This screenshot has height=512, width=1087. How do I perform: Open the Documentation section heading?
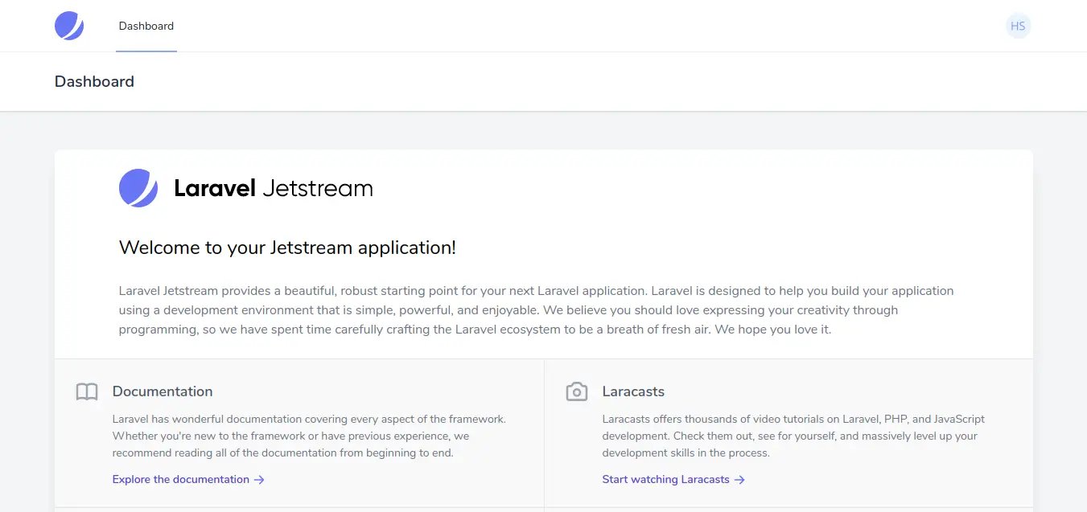coord(163,391)
